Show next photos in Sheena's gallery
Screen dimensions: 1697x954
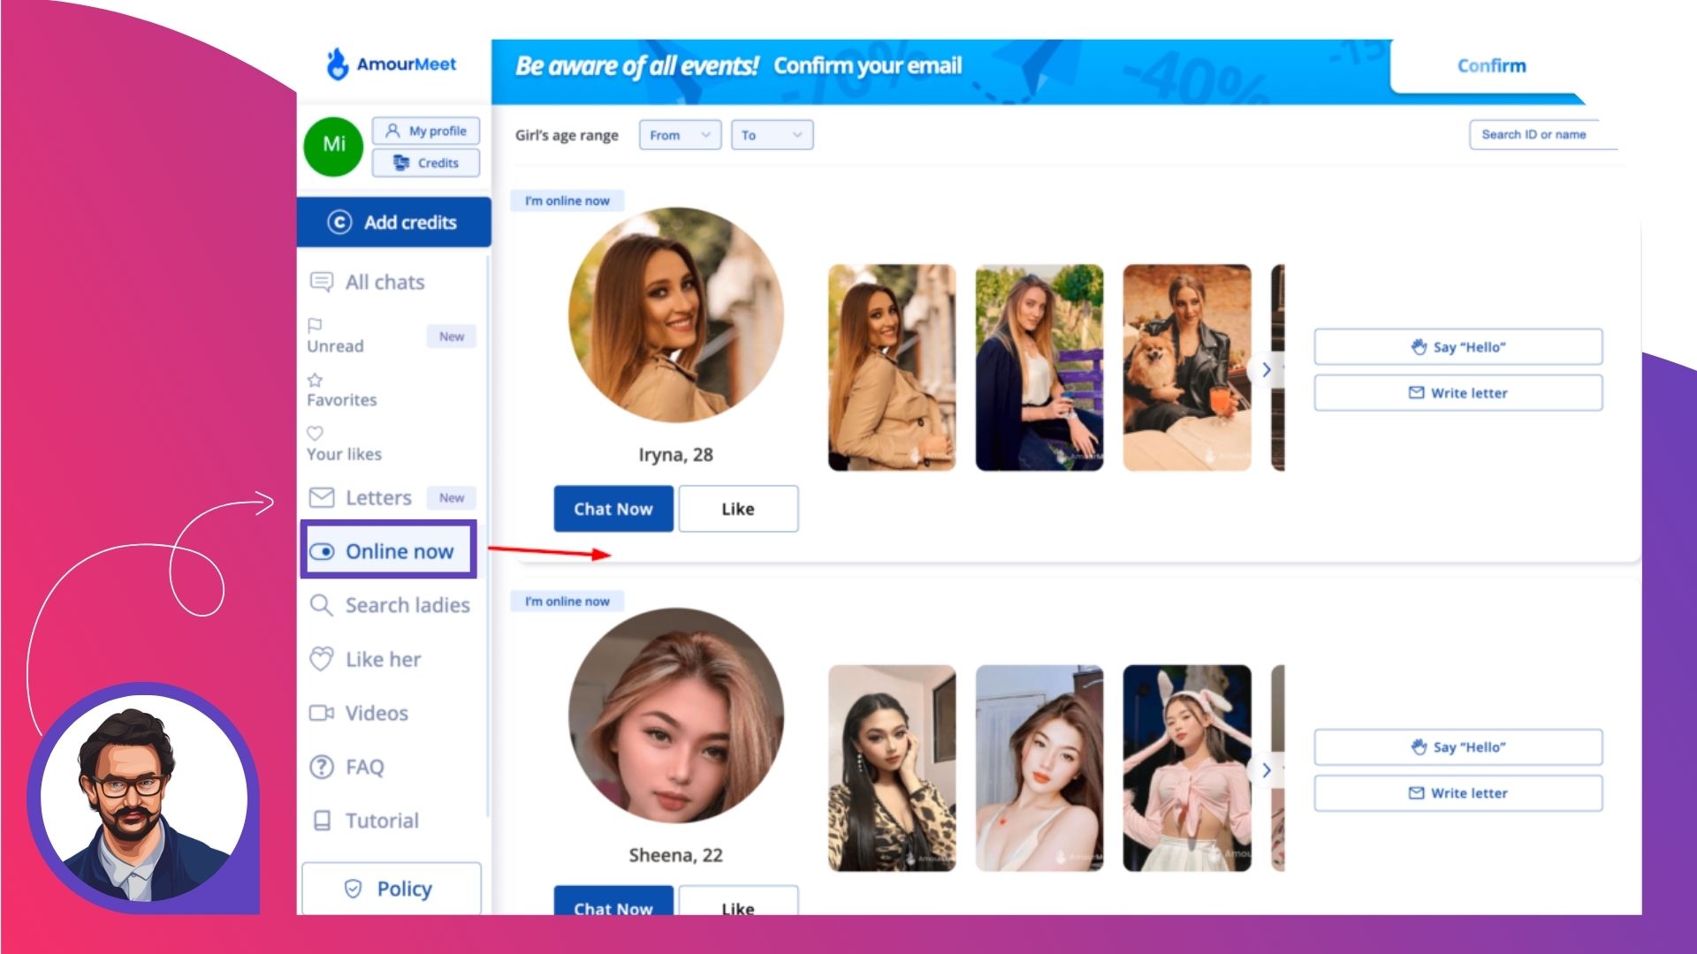point(1267,769)
